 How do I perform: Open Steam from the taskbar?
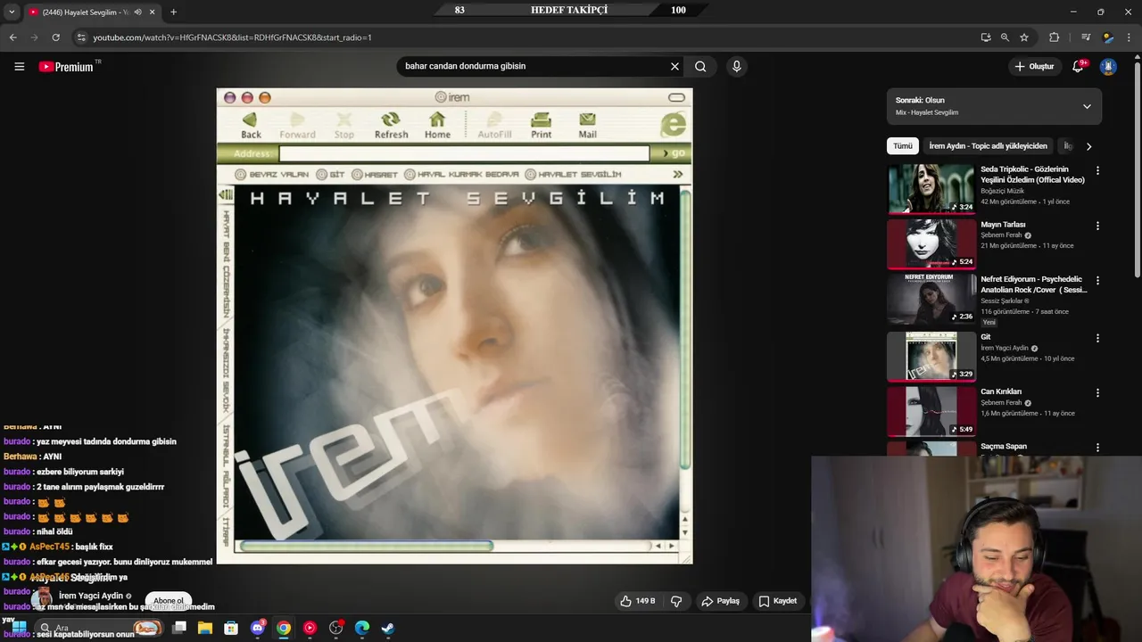pos(388,628)
